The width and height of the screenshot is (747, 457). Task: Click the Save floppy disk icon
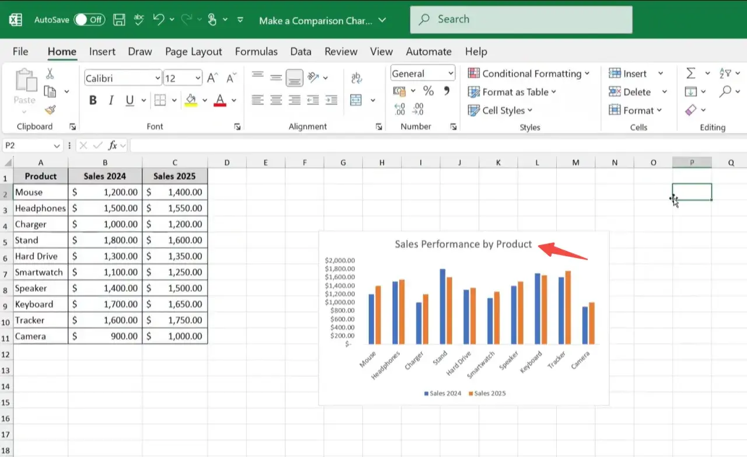coord(119,20)
